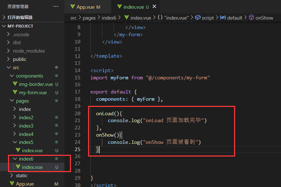The height and width of the screenshot is (187, 281).
Task: Click line number 17 in the gutter
Action: click(x=78, y=92)
